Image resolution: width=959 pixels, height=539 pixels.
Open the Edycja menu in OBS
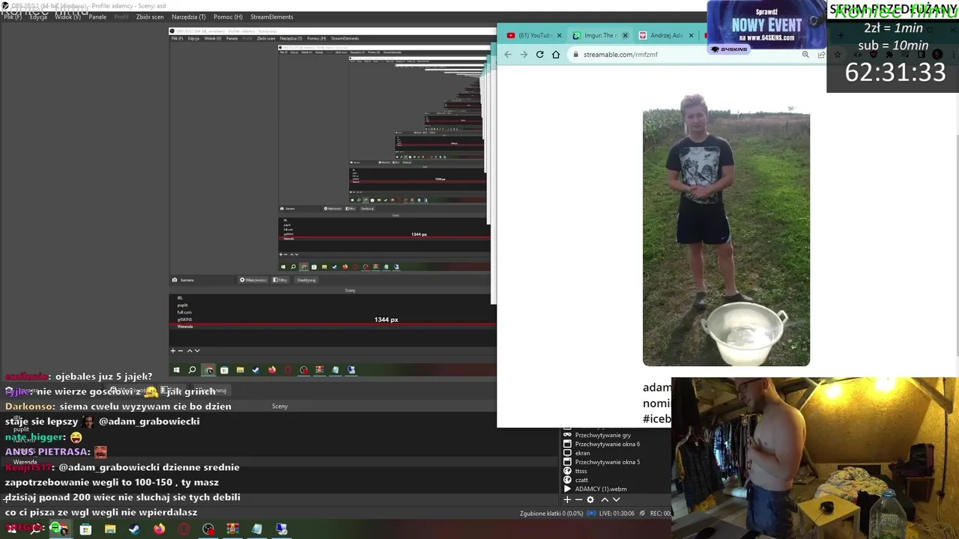click(x=38, y=16)
